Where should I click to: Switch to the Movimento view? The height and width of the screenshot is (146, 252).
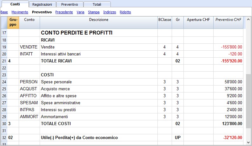[20, 12]
